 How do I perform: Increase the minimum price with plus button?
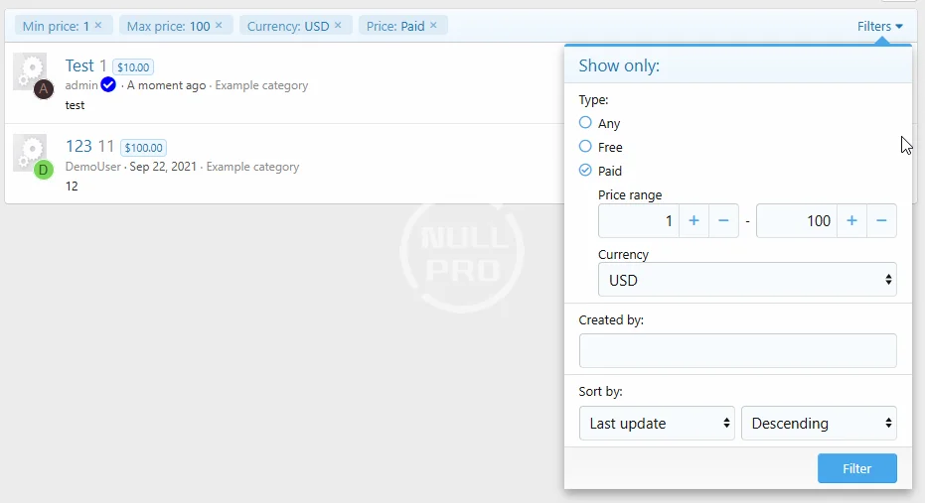click(694, 220)
